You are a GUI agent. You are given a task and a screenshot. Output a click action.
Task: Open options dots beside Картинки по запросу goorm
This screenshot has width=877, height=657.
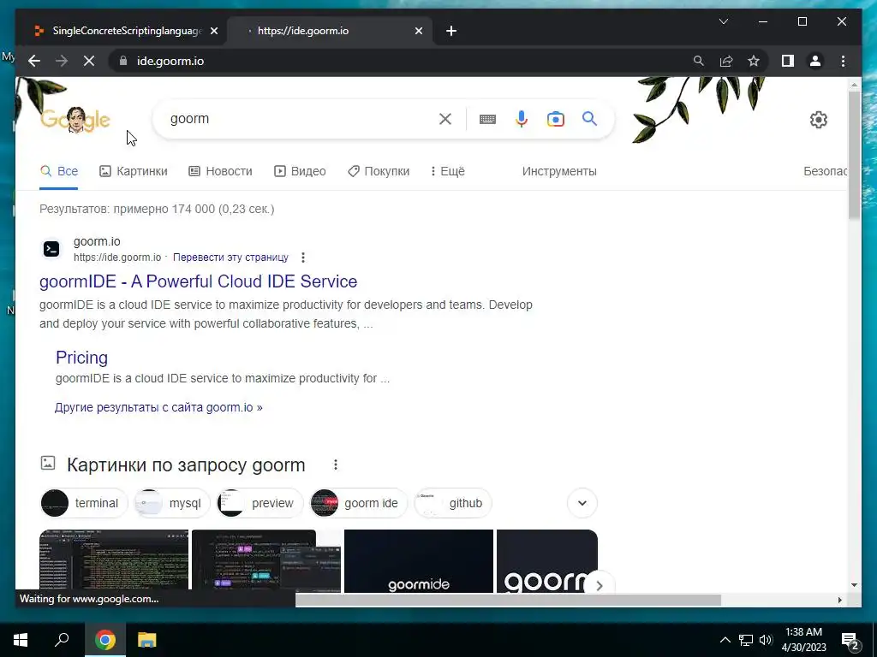coord(336,465)
